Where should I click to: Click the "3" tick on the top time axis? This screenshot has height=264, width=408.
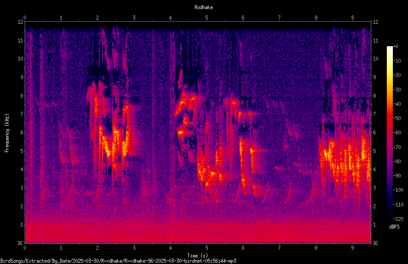tap(134, 18)
